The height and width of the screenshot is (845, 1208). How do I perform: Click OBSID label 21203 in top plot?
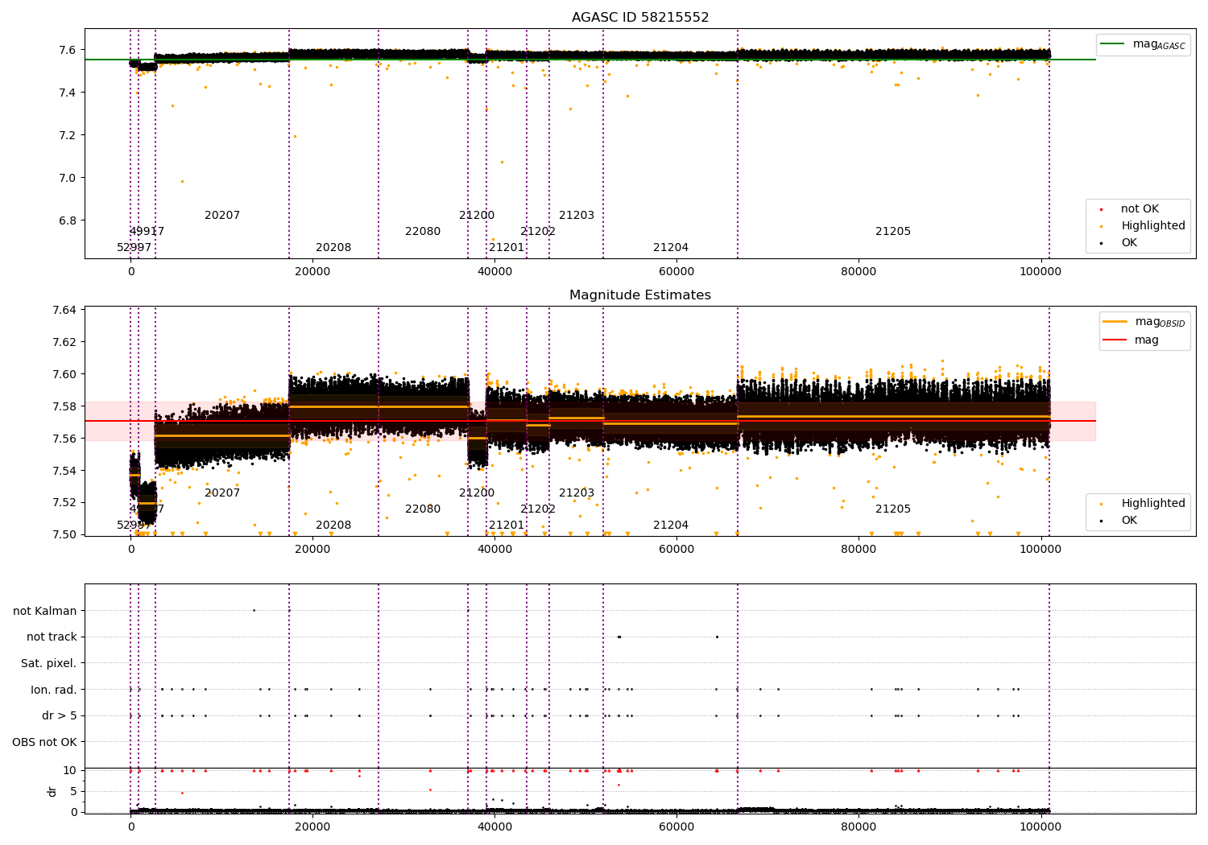click(577, 216)
